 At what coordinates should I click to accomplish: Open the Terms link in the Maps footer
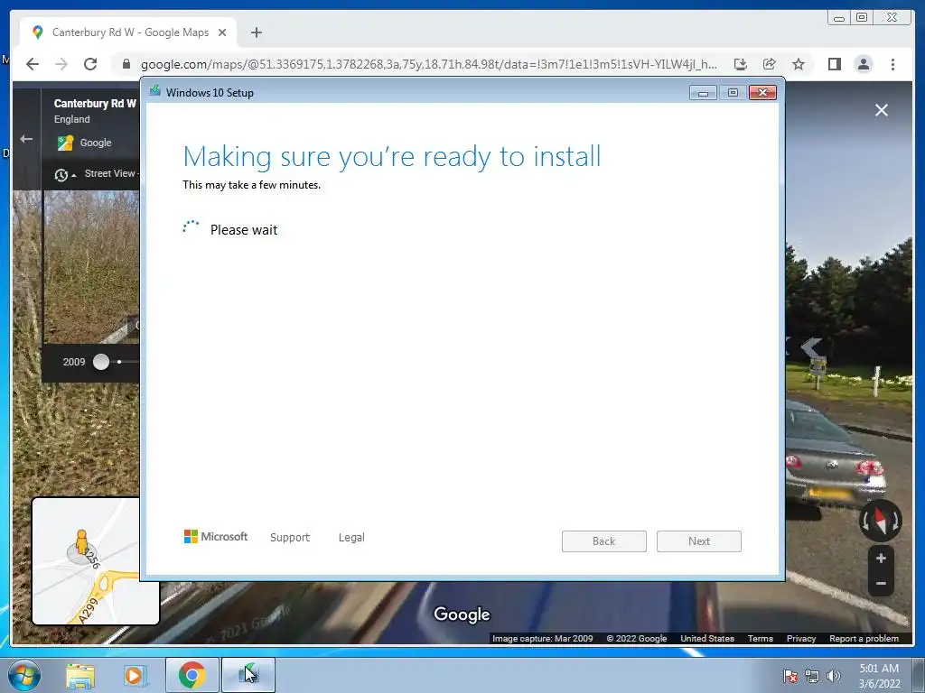click(x=761, y=638)
